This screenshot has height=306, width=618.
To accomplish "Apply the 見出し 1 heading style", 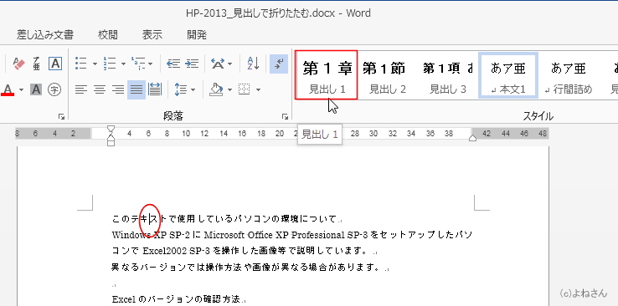I will pos(327,74).
